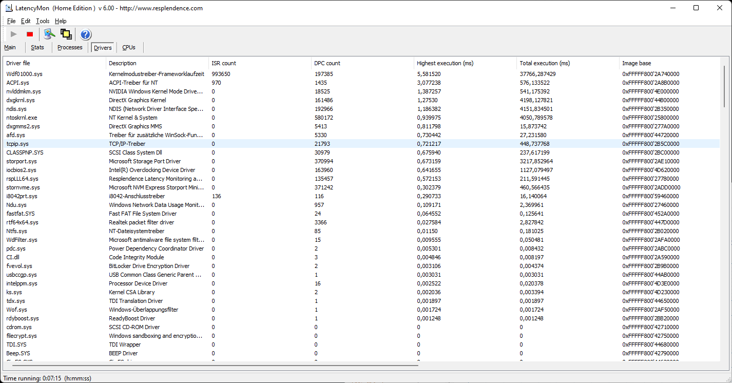Select the nvlddmkm.sys driver row
Screen dimensions: 732x383
click(x=24, y=91)
